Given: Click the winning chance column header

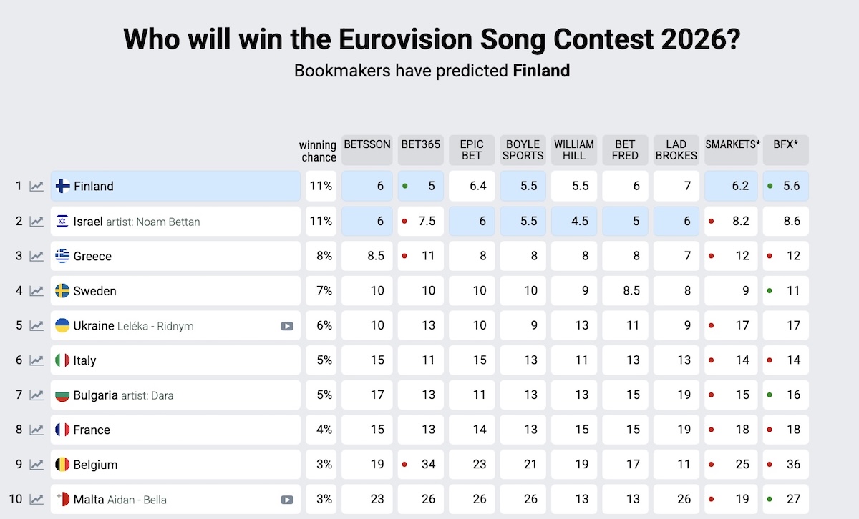Looking at the screenshot, I should 318,151.
